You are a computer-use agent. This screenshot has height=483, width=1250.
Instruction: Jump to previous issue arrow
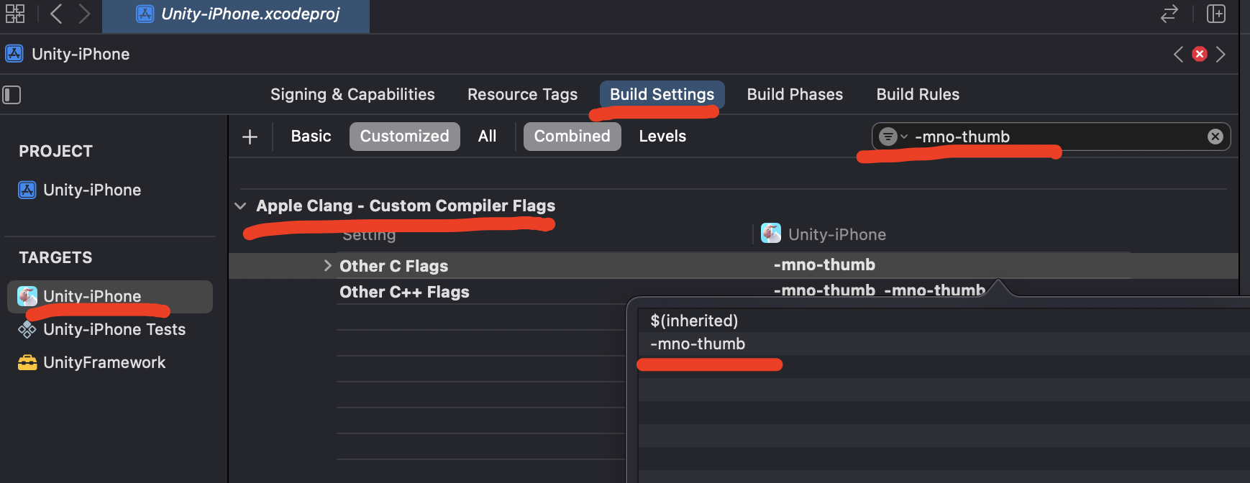click(x=1178, y=54)
